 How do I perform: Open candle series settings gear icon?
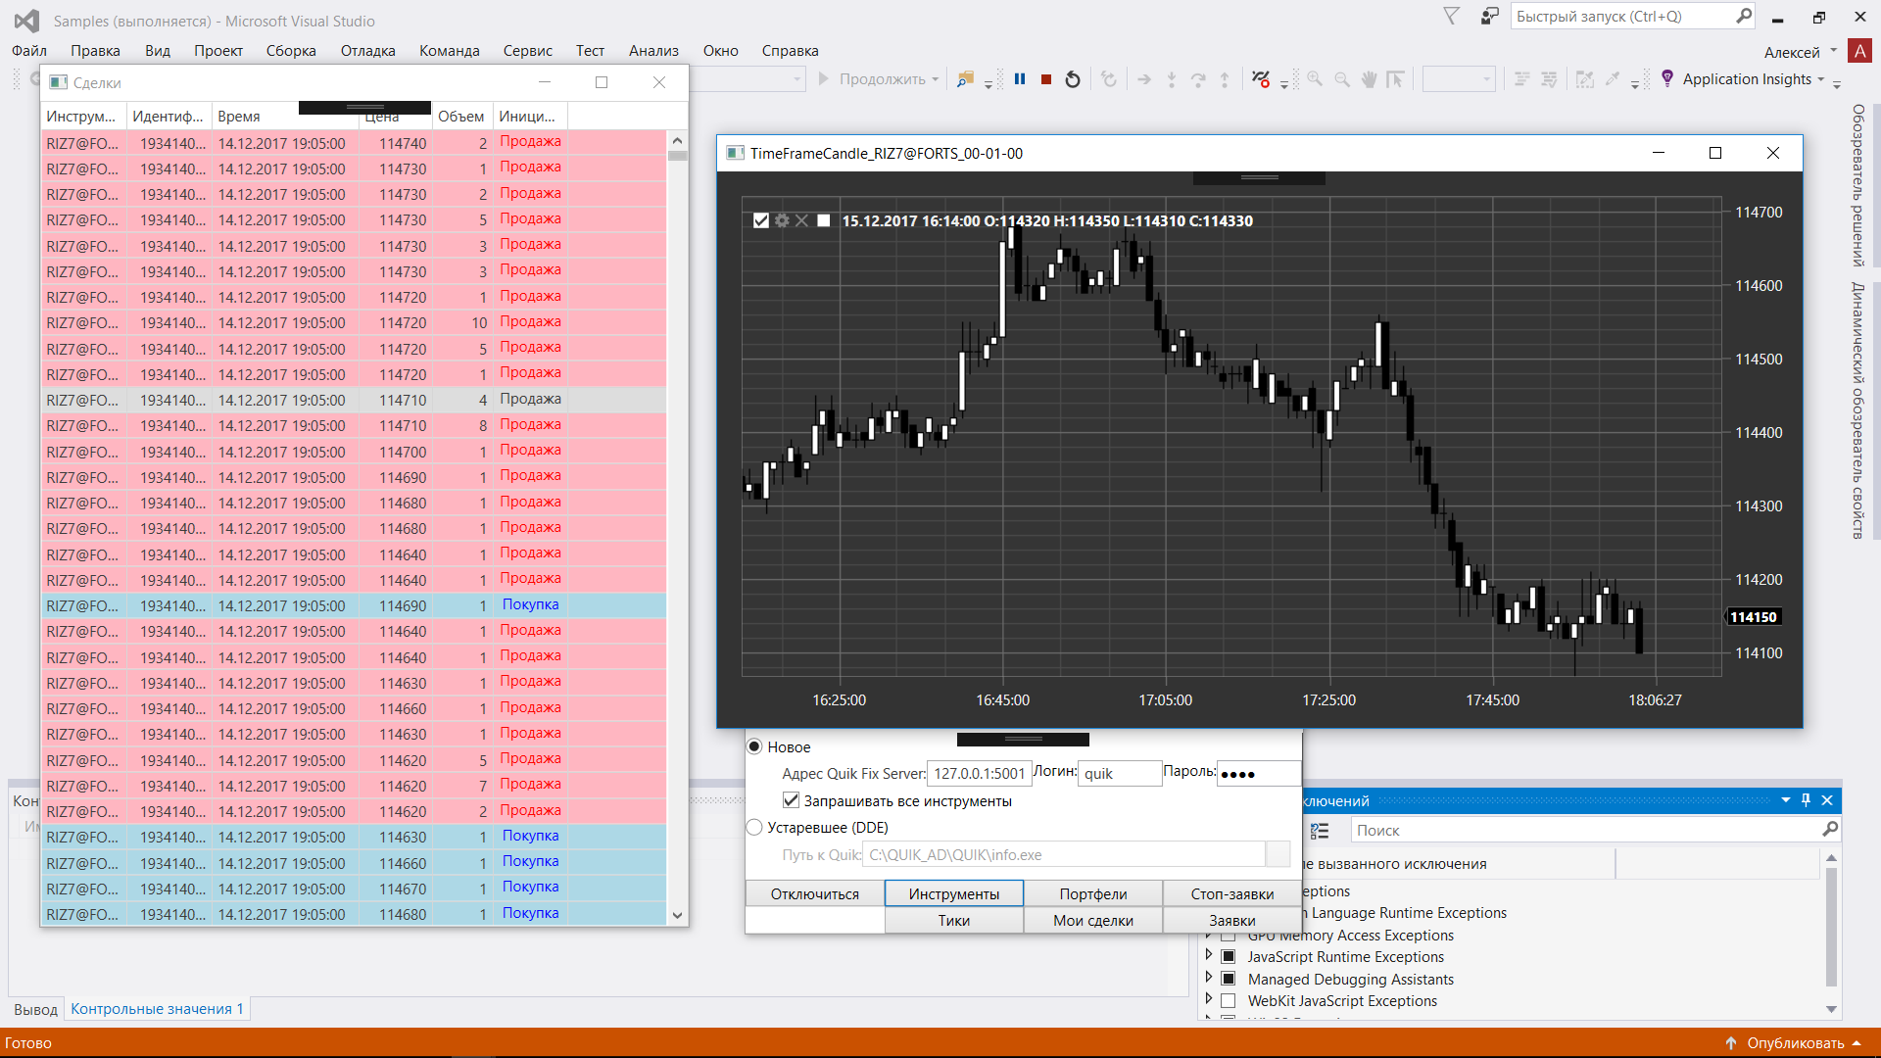[782, 220]
